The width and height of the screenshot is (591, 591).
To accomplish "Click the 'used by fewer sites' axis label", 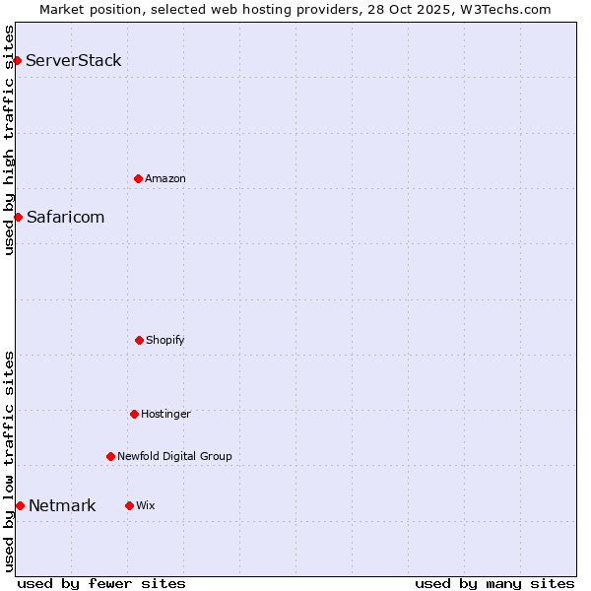I will coord(101,583).
